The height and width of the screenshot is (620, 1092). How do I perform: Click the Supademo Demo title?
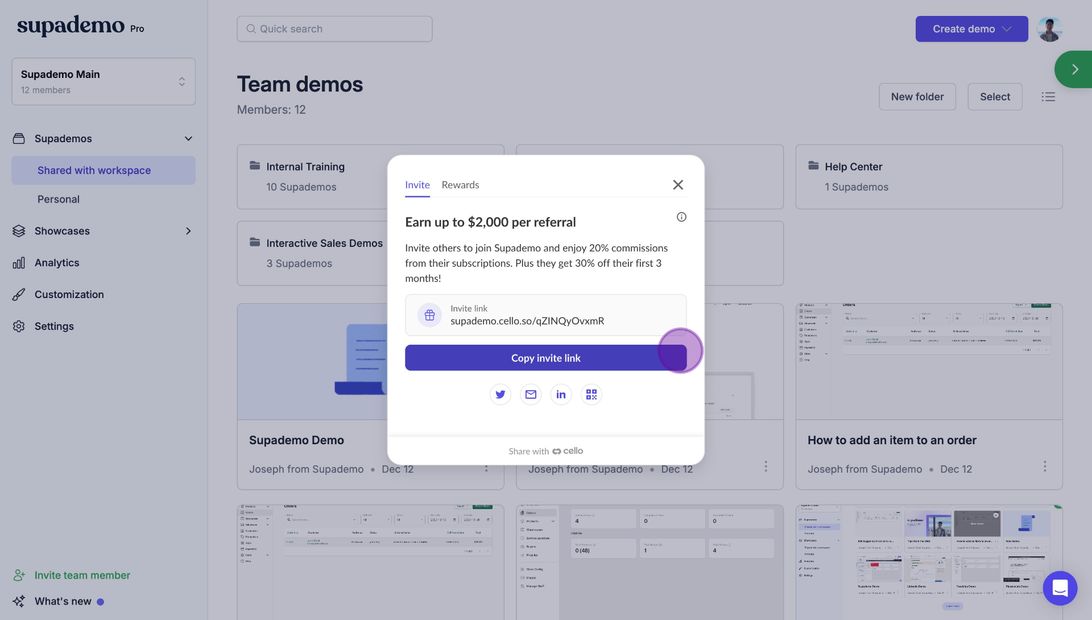point(296,440)
